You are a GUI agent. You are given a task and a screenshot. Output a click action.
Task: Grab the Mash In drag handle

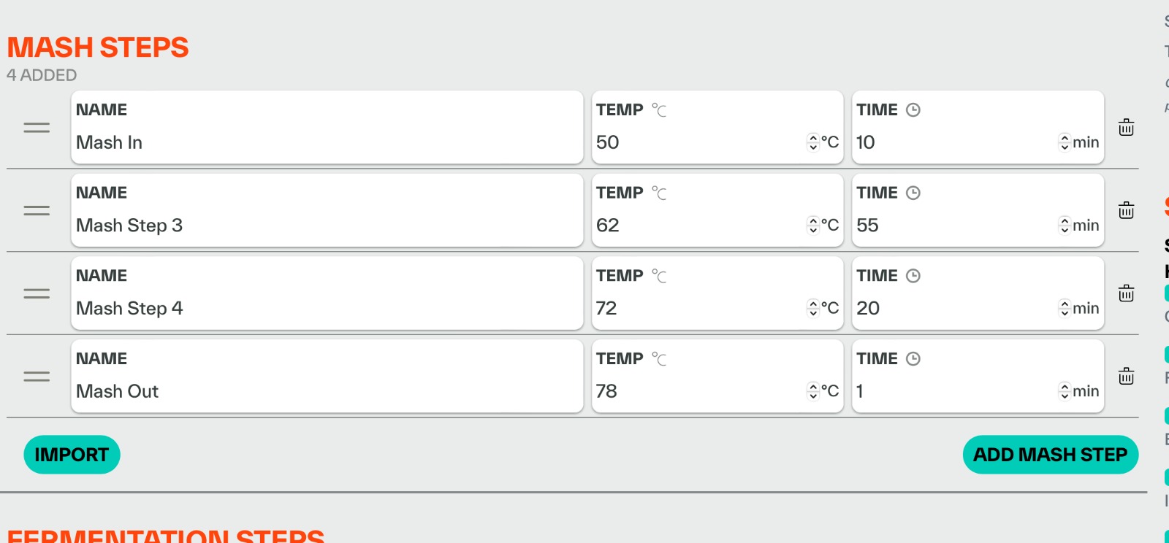pyautogui.click(x=37, y=128)
